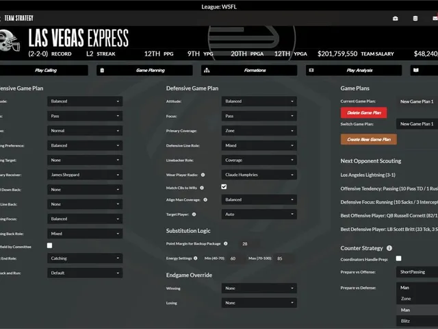Screen dimensions: 438x329
Task: Open offensive Tempo Normal dropdown
Action: point(85,131)
